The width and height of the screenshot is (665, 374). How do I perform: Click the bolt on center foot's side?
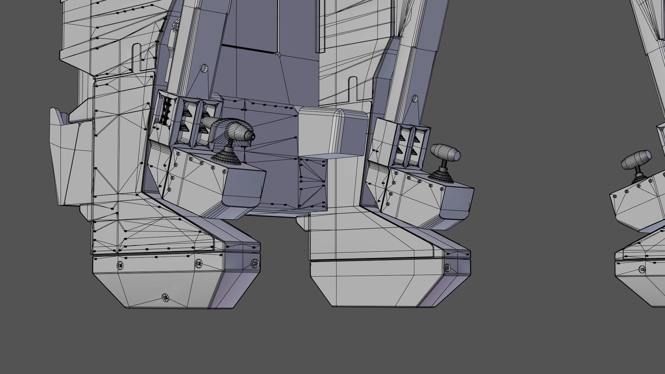pyautogui.click(x=447, y=267)
